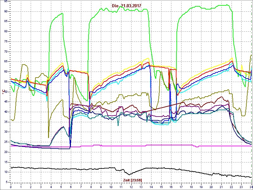
Task: Select hour label "3" on the time axis
Action: (41, 187)
